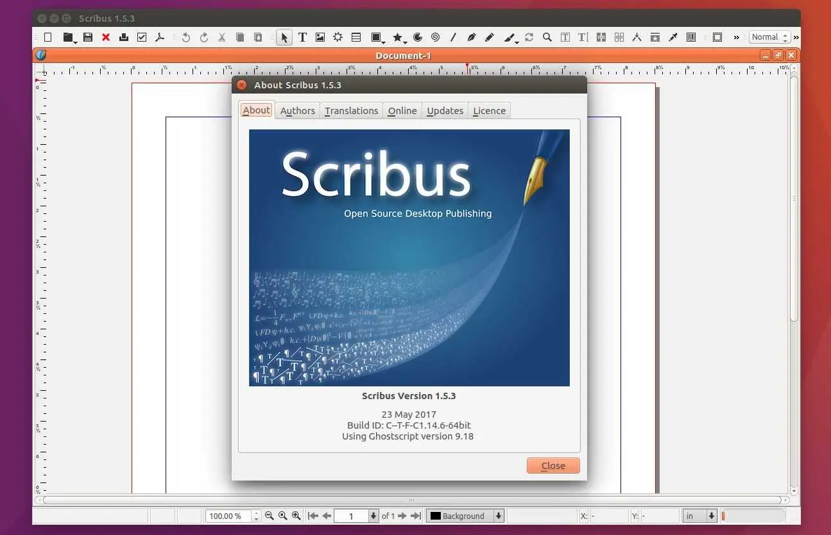Select the Eye Dropper tool

[x=673, y=38]
